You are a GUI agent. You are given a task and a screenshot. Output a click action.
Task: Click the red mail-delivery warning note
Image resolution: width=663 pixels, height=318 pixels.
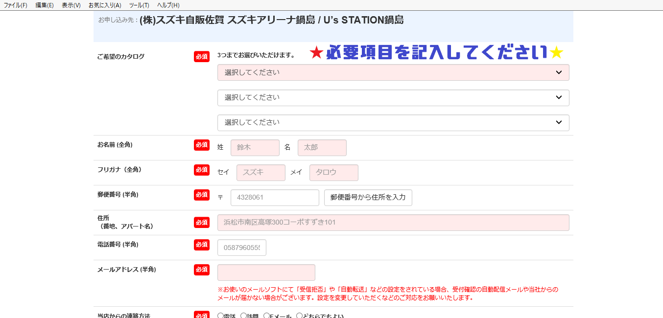coord(388,294)
